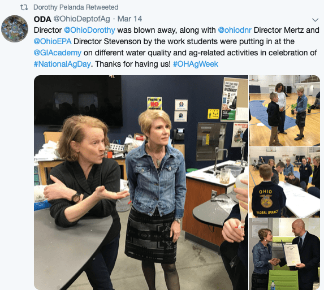Screen dimensions: 324x290
Task: Visit the @GIAcademy mention link
Action: click(58, 53)
